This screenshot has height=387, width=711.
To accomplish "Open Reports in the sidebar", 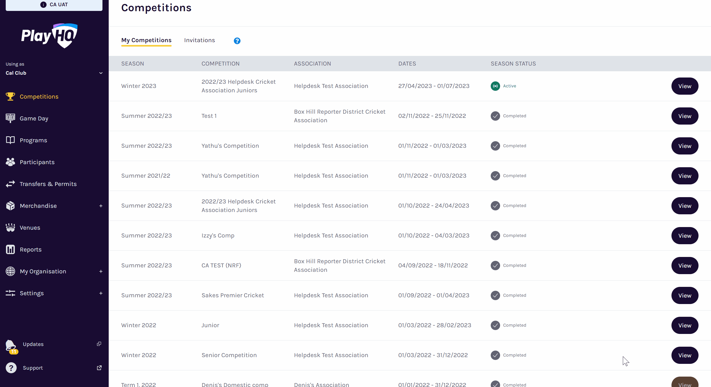I will coord(31,249).
